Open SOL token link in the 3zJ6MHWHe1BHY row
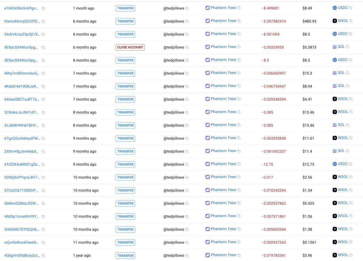The height and width of the screenshot is (261, 363). 341,125
